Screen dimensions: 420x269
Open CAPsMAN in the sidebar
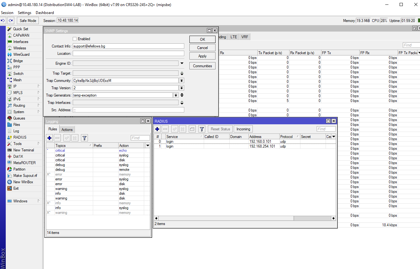[21, 35]
